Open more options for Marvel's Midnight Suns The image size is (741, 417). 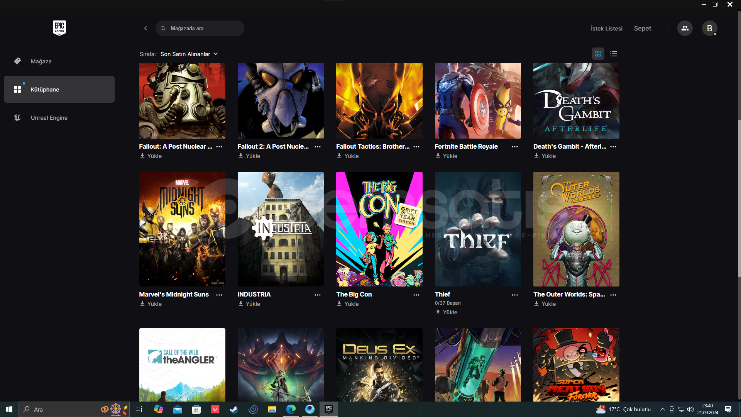tap(219, 295)
